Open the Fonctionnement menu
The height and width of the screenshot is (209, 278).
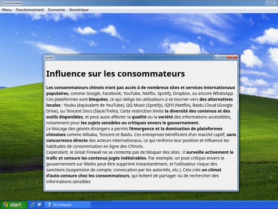30,10
